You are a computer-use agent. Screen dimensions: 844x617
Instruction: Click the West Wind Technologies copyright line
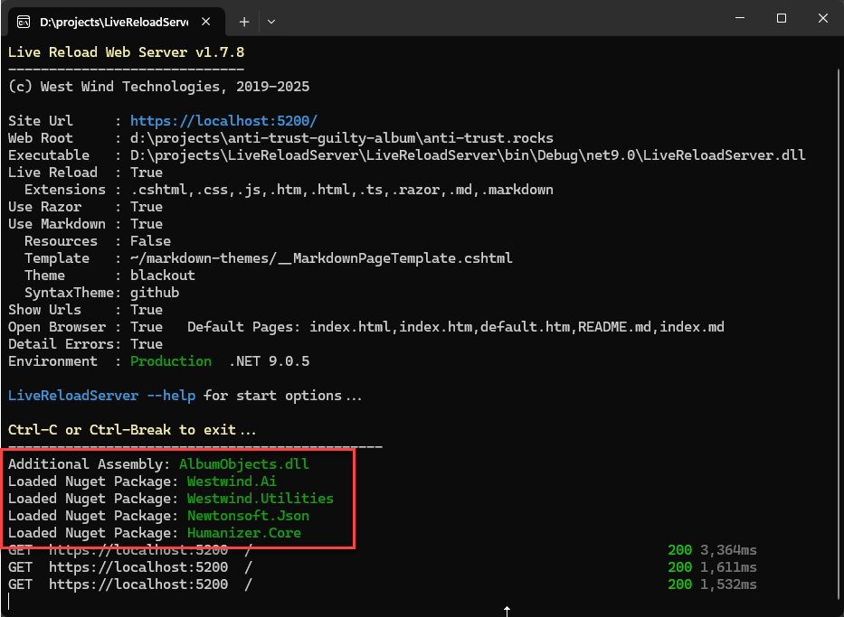tap(159, 87)
